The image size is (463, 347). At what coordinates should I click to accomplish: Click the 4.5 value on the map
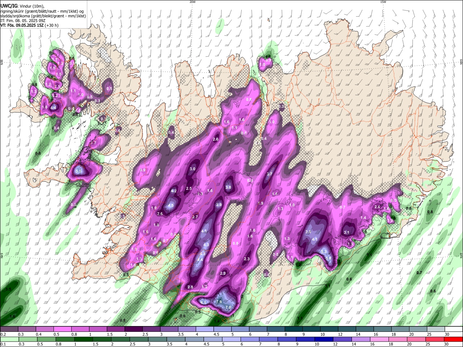(171, 205)
